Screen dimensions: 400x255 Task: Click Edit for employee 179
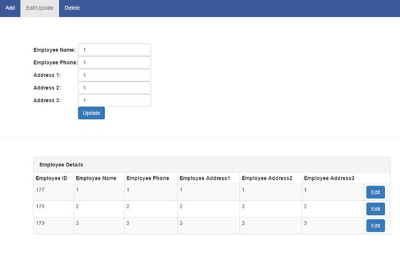click(375, 226)
